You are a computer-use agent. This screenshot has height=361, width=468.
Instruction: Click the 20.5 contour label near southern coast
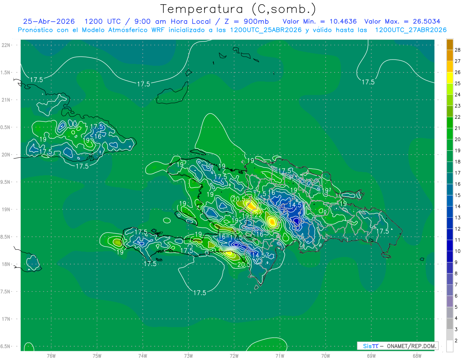[244, 264]
